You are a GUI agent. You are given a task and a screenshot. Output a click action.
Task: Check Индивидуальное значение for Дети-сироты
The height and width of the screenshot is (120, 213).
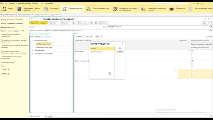pyautogui.click(x=192, y=58)
